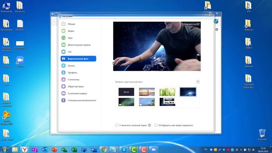This screenshot has height=153, width=272.
Task: Add a new virtual background image
Action: [x=198, y=82]
